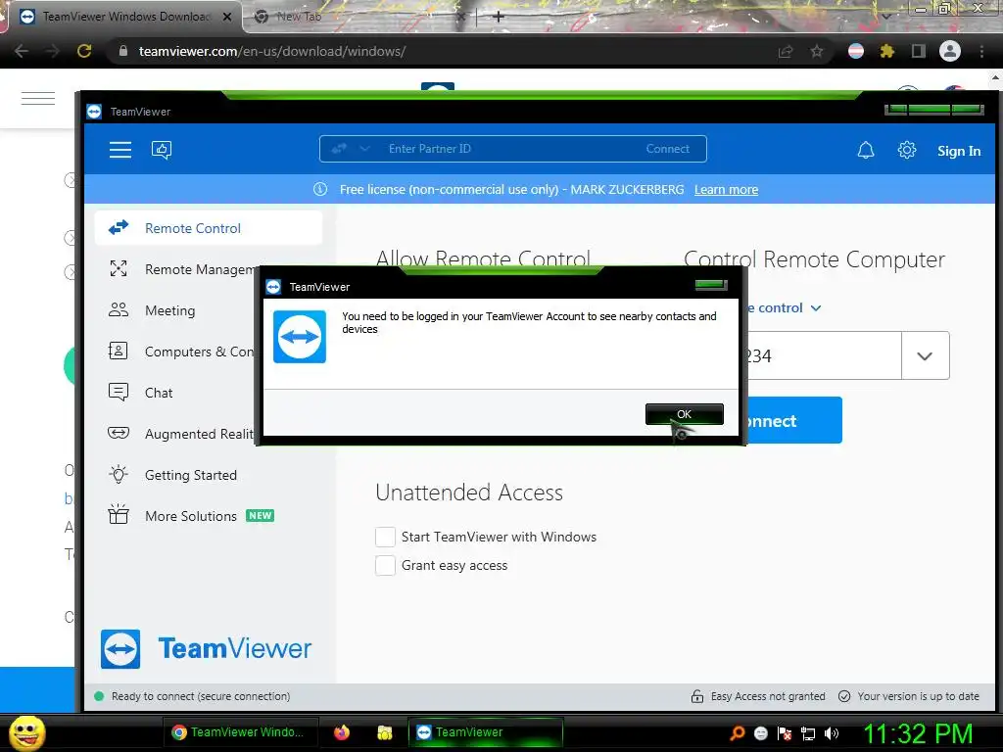1003x752 pixels.
Task: Open the website hamburger menu
Action: [x=38, y=98]
